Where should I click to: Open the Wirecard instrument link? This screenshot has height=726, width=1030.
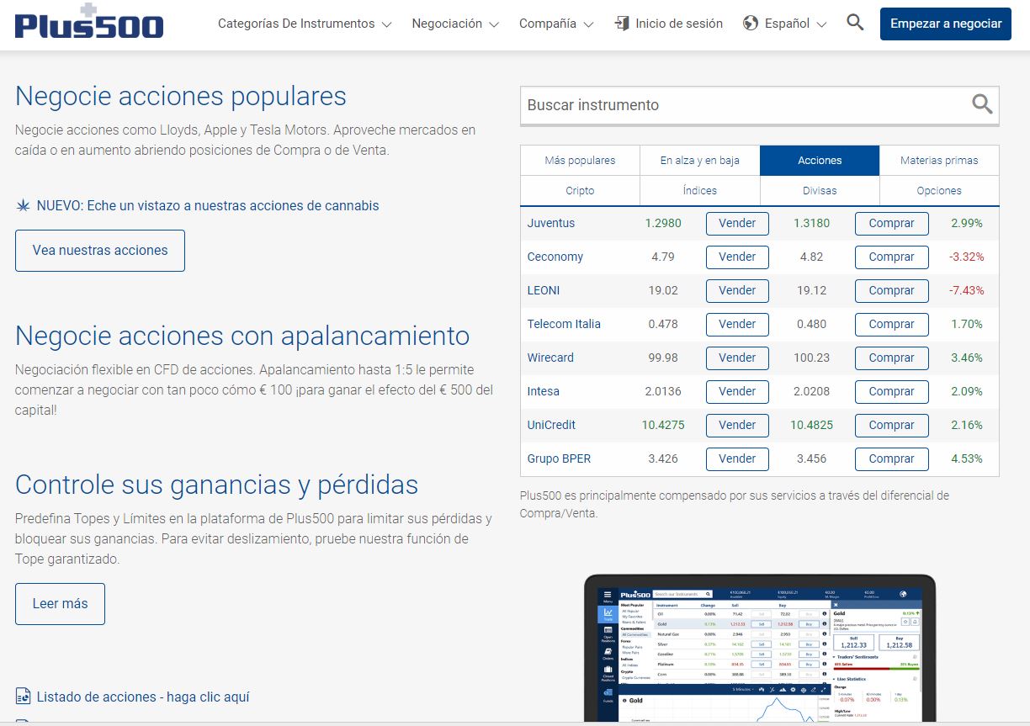coord(550,358)
